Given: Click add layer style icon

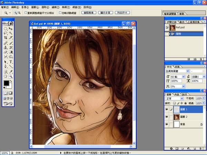Looking at the screenshot, I should tap(171, 148).
